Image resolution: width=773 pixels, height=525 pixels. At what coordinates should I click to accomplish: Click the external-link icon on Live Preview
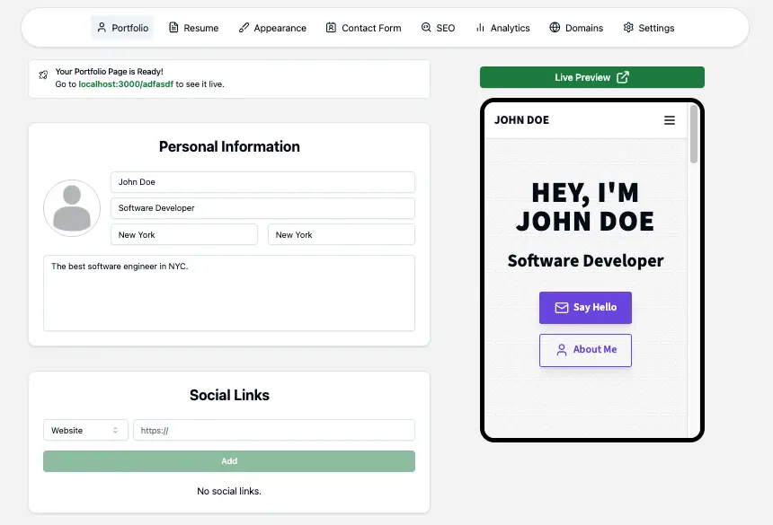tap(626, 77)
